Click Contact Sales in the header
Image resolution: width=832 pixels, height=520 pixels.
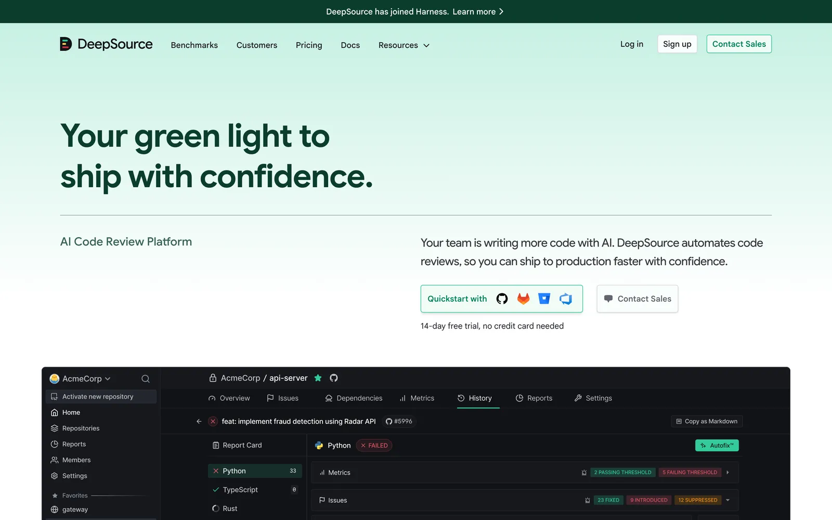pyautogui.click(x=739, y=44)
